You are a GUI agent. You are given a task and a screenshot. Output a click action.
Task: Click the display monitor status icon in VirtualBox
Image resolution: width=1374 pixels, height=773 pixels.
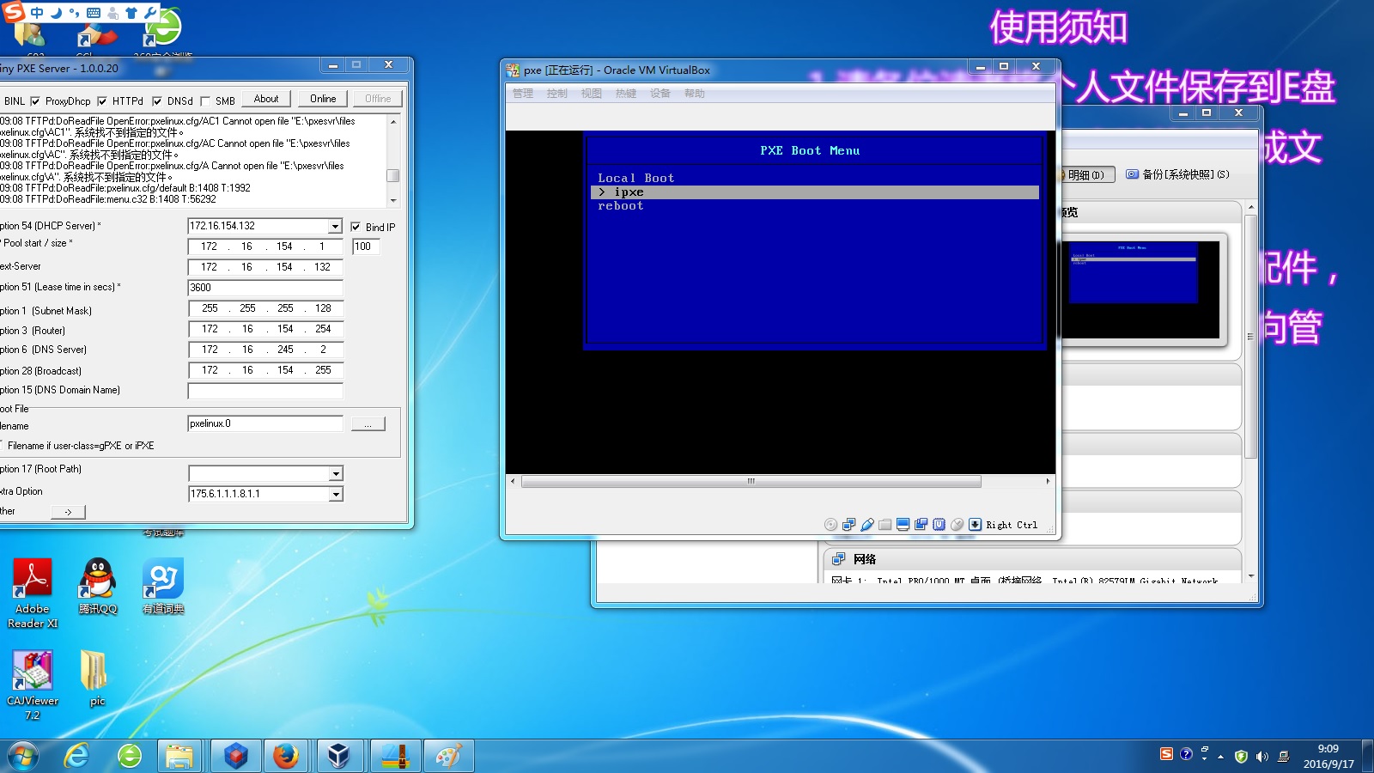click(x=903, y=525)
